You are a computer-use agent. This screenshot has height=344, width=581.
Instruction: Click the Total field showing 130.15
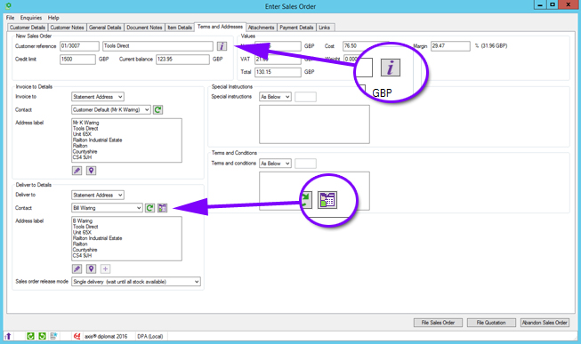point(278,72)
